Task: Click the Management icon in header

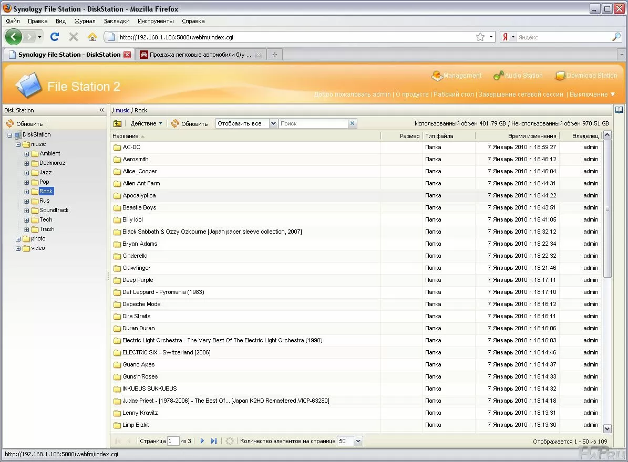Action: [437, 76]
